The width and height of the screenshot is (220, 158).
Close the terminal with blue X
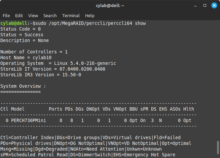[x=214, y=5]
